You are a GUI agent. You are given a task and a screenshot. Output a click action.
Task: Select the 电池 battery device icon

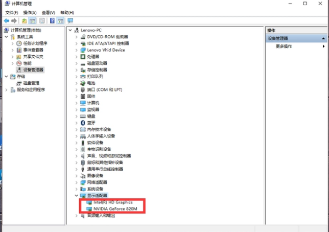coord(83,83)
